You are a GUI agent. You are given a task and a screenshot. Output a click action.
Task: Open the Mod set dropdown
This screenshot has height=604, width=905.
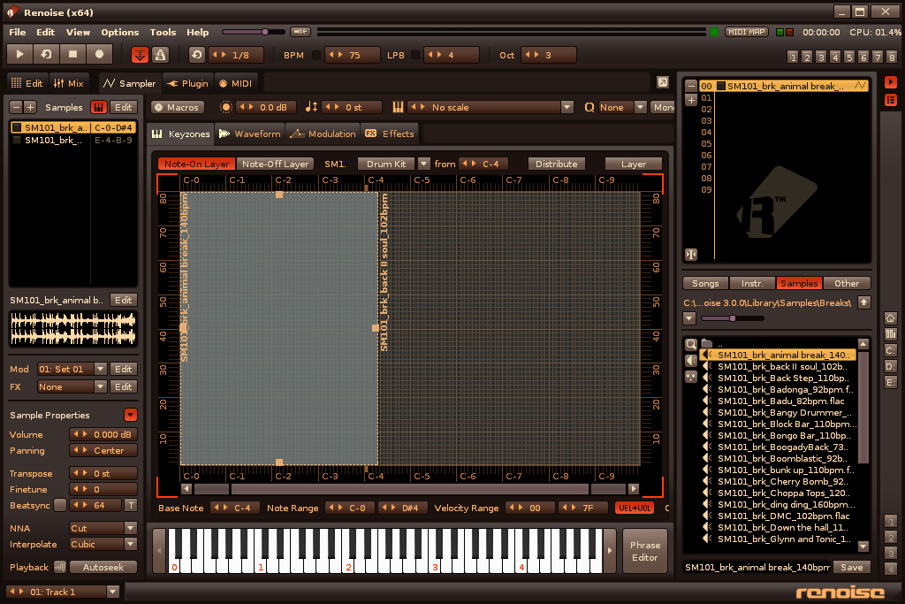pos(101,369)
